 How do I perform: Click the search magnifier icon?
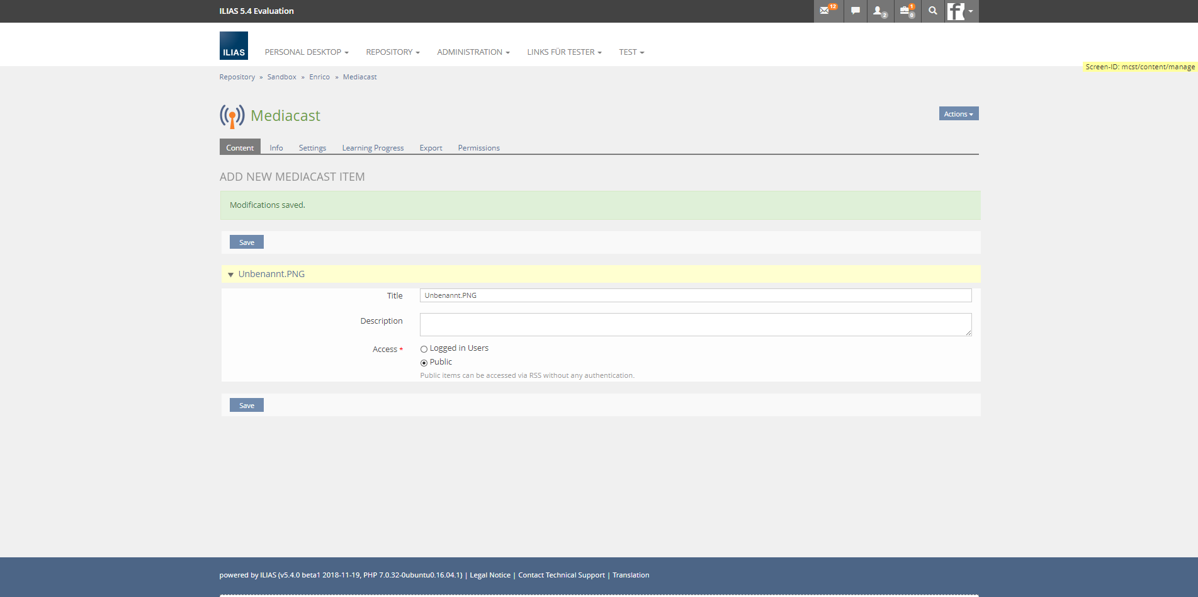coord(932,11)
